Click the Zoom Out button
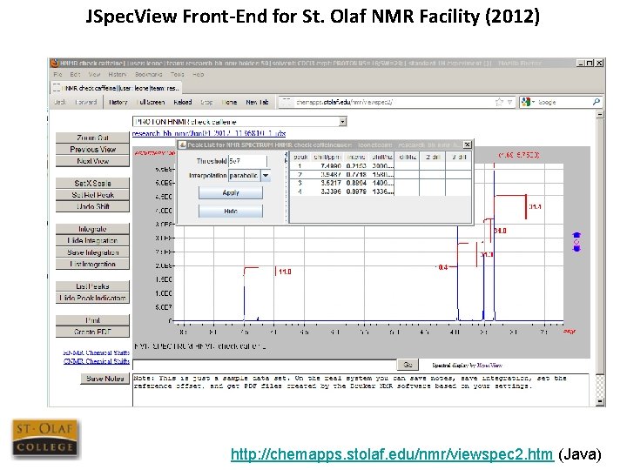The height and width of the screenshot is (470, 627). pos(92,138)
